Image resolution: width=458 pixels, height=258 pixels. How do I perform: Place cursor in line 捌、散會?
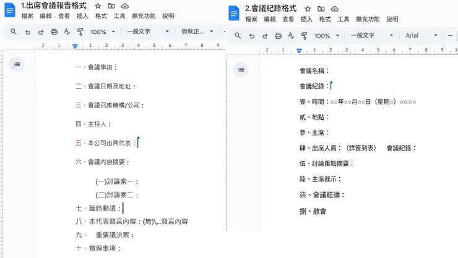point(313,211)
